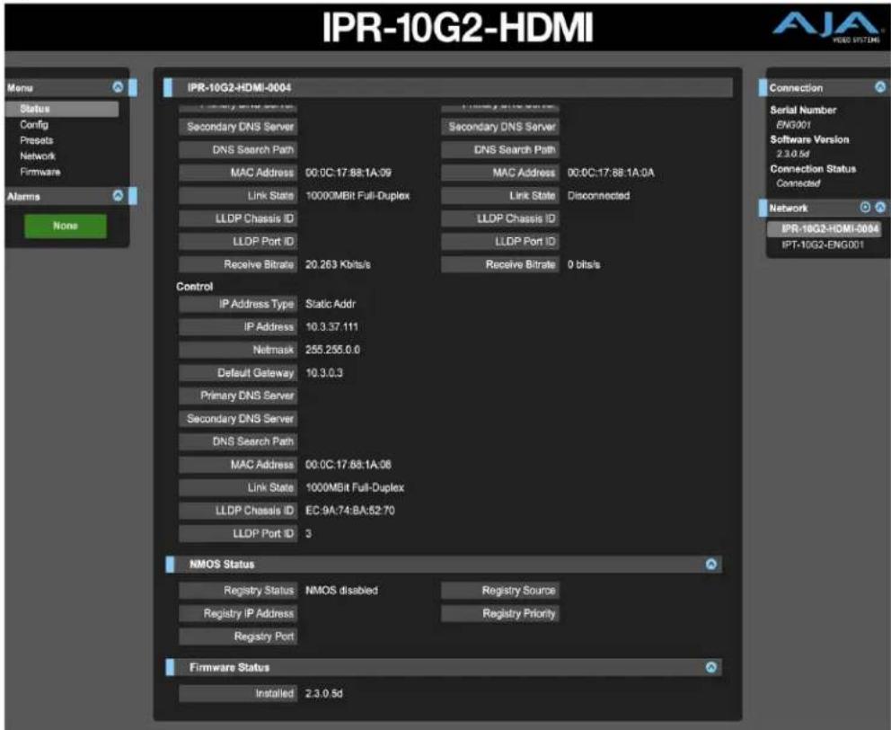Image resolution: width=891 pixels, height=730 pixels.
Task: Collapse the Network device list panel arrow
Action: pyautogui.click(x=880, y=207)
